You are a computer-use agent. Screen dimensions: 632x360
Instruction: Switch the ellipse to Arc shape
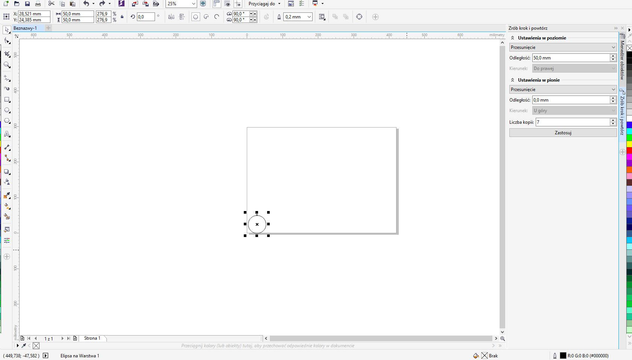coord(217,17)
